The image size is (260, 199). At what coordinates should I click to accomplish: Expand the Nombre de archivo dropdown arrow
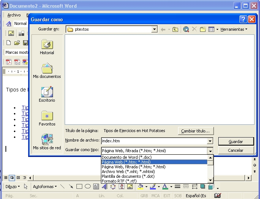[x=210, y=141]
